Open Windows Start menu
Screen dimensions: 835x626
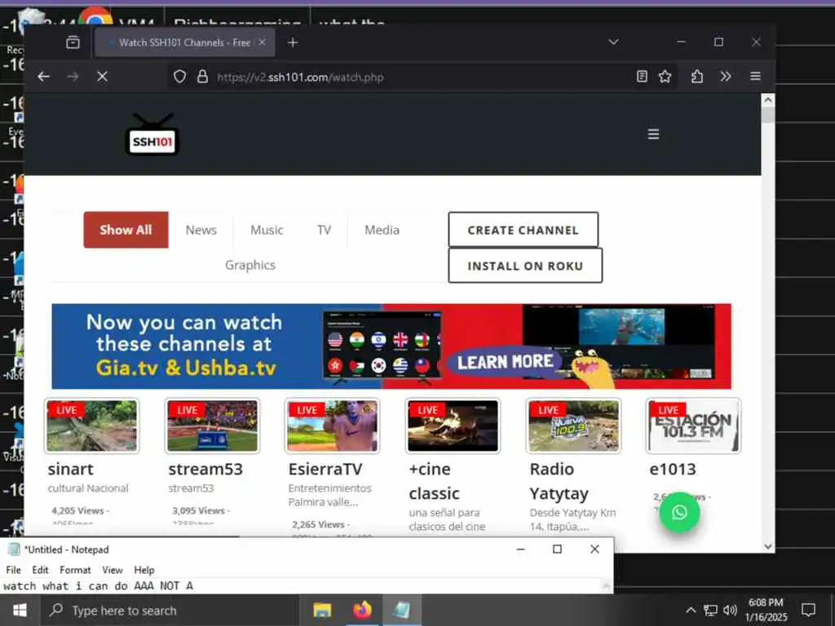pos(20,610)
